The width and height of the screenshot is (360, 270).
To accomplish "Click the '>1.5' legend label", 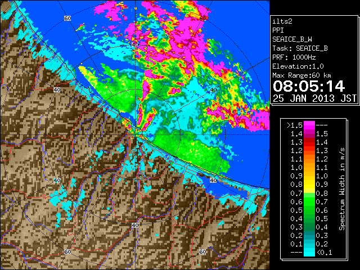I will click(x=295, y=125).
